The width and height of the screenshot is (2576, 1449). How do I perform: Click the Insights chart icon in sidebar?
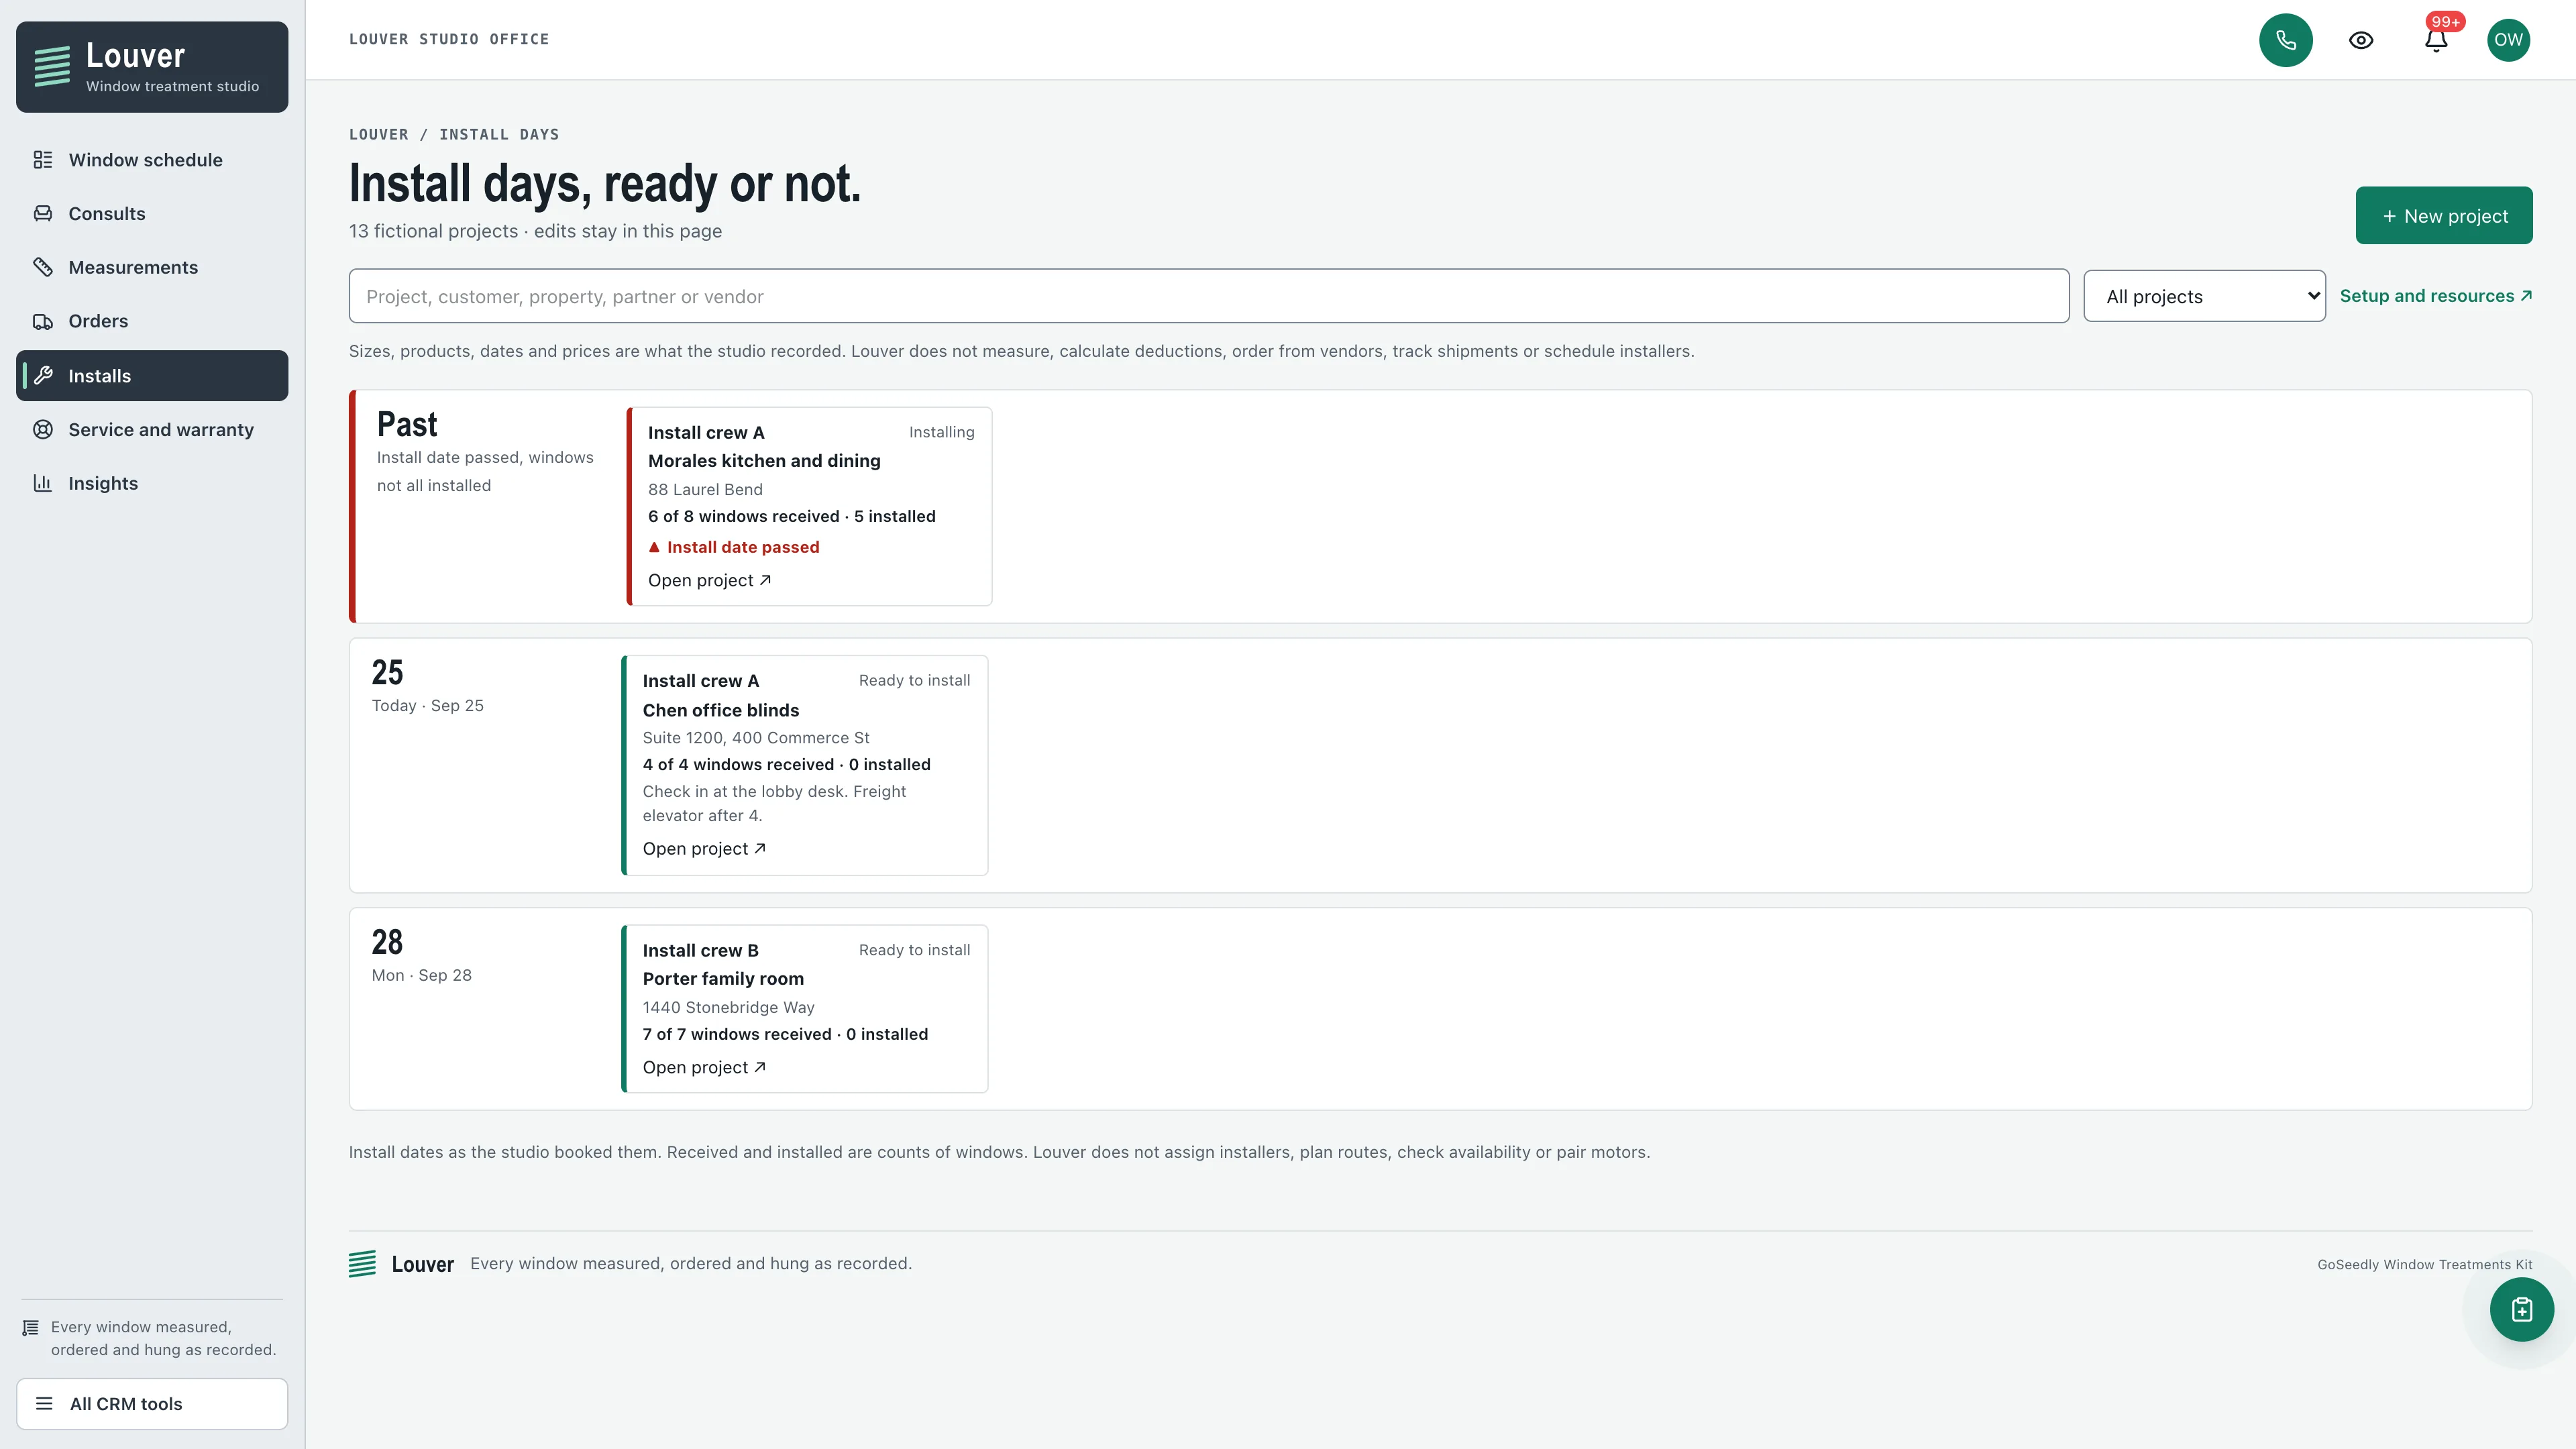[43, 483]
